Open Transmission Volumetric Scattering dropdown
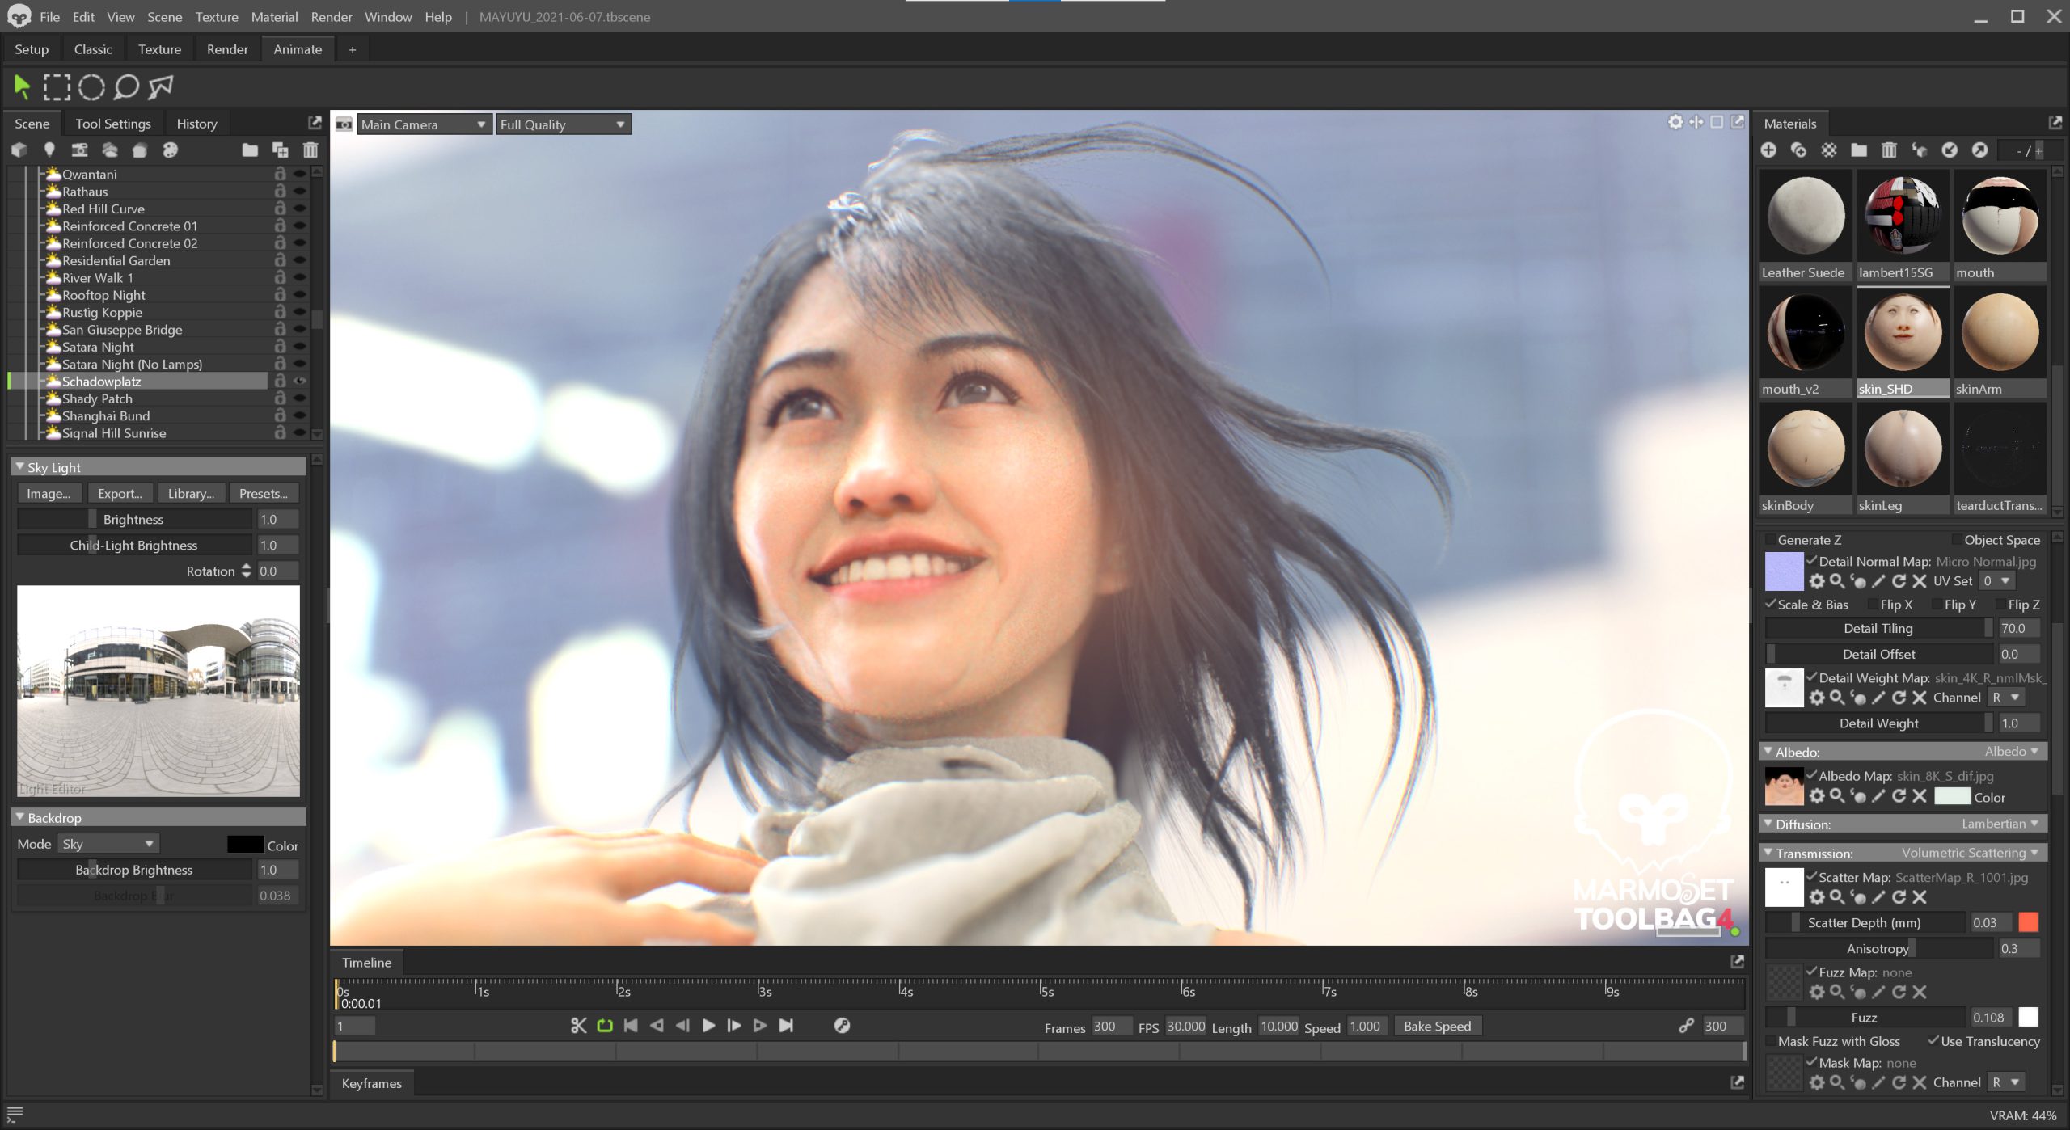The image size is (2070, 1130). (x=1970, y=853)
